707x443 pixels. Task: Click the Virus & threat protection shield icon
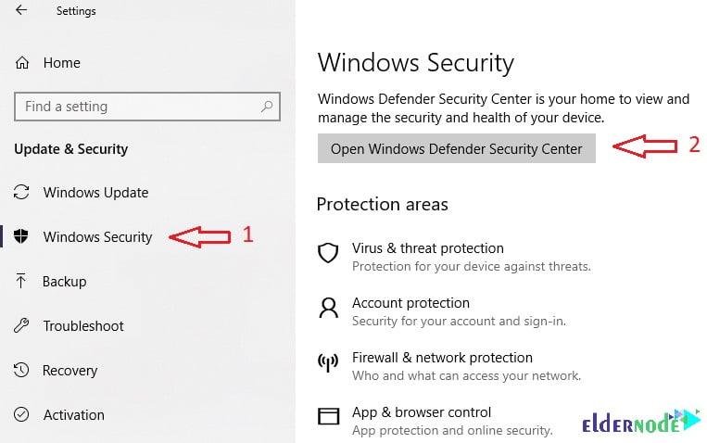[328, 253]
